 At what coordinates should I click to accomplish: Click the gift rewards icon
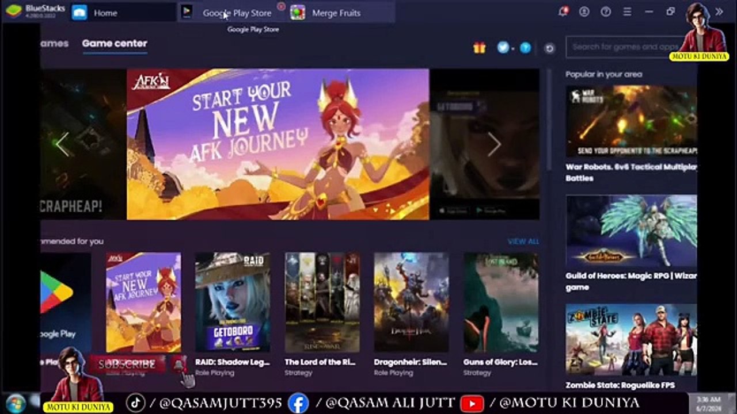pyautogui.click(x=480, y=48)
